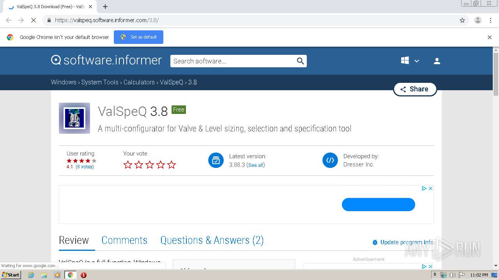Switch to the Comments tab
This screenshot has height=280, width=499.
(x=124, y=240)
